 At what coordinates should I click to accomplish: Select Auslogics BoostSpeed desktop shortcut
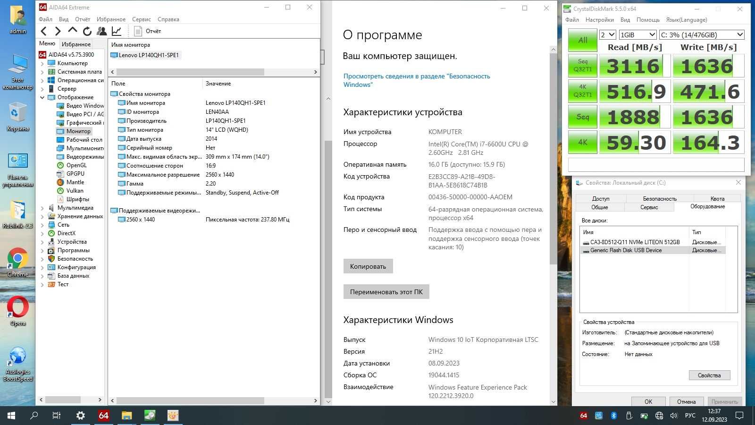18,364
